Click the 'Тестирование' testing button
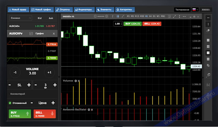The width and height of the screenshot is (218, 127). click(x=182, y=10)
